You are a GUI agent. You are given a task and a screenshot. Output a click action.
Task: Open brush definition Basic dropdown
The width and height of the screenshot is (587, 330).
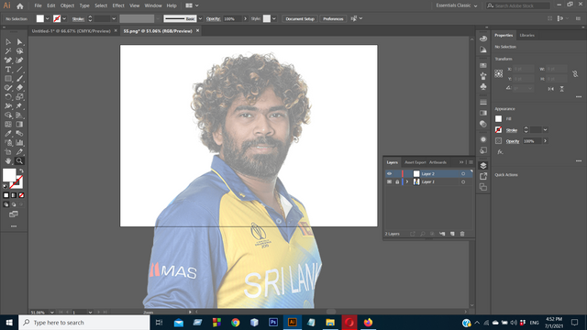[200, 18]
